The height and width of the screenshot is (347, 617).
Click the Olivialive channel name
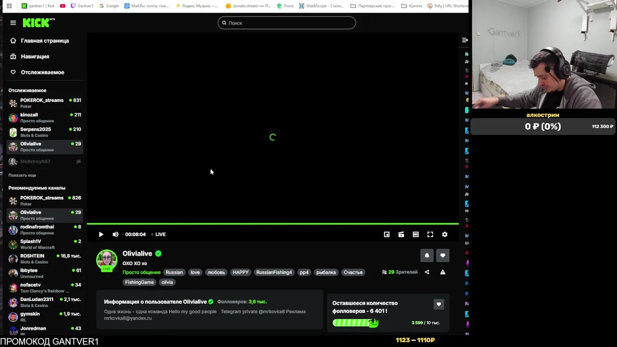click(x=137, y=254)
